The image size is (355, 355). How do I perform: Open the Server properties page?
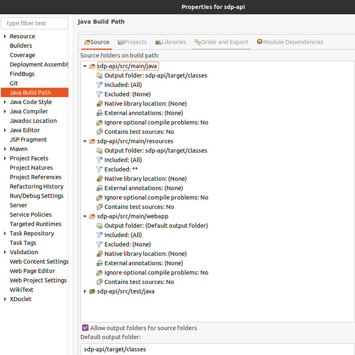[18, 205]
